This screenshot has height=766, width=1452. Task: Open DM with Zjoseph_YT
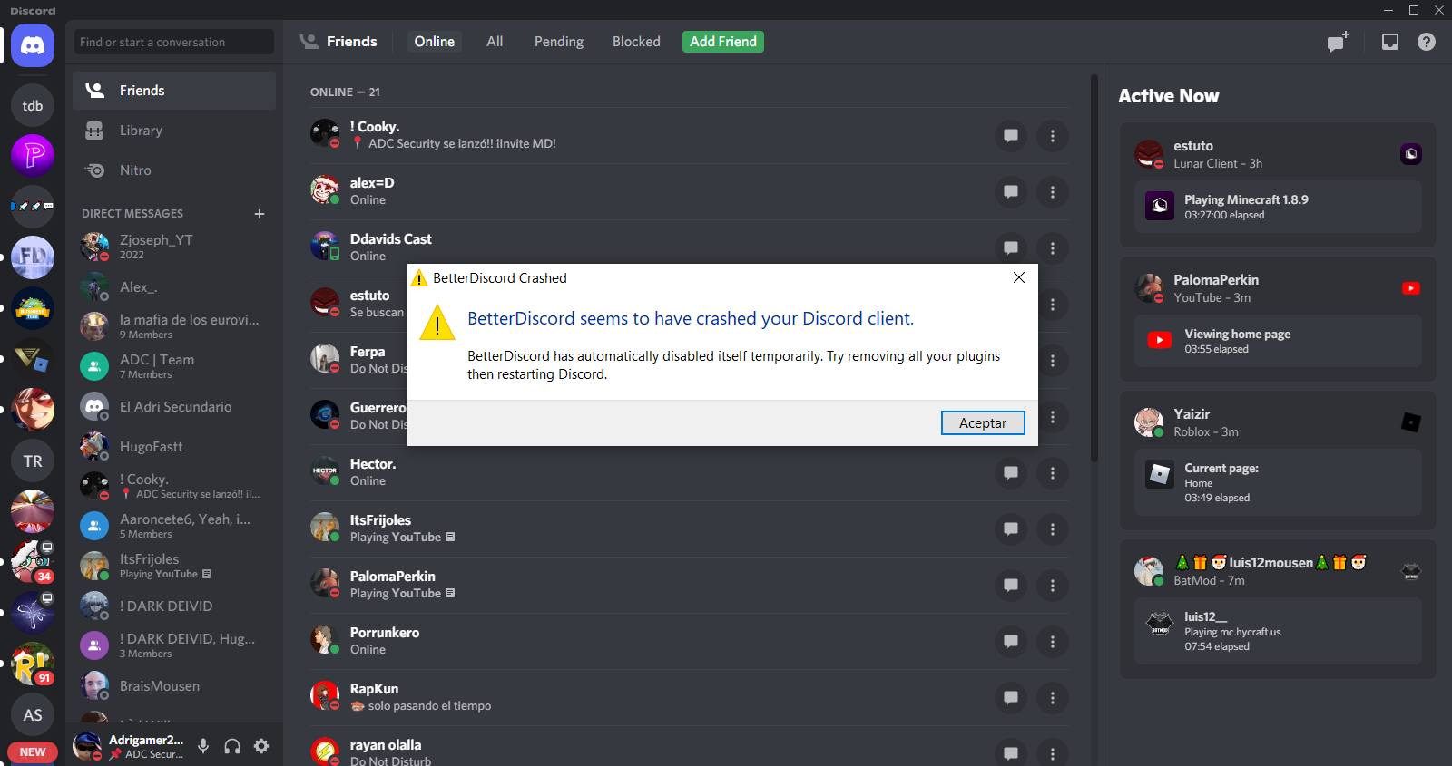point(174,247)
